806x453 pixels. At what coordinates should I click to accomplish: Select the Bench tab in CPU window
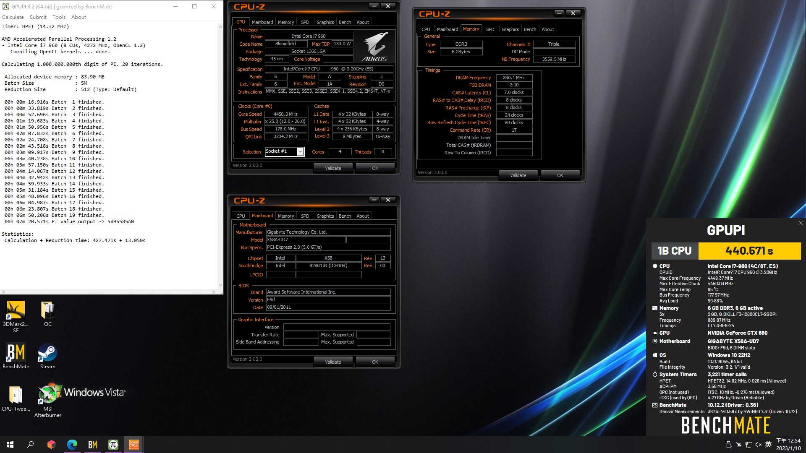(x=345, y=22)
